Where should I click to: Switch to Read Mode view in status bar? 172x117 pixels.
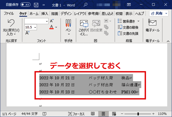[x=93, y=114]
